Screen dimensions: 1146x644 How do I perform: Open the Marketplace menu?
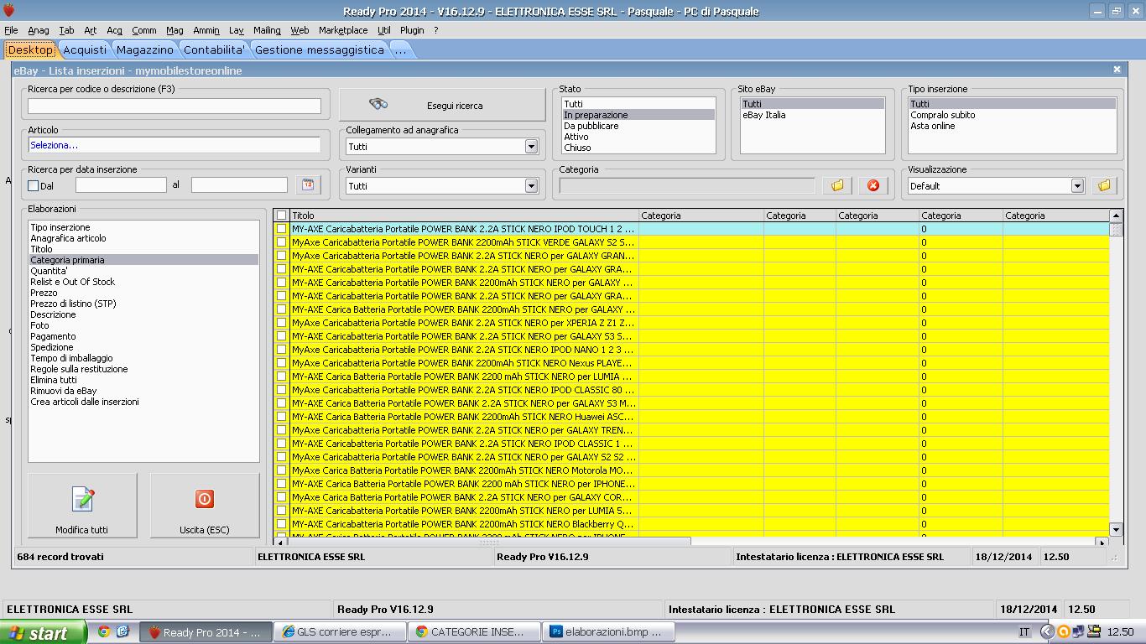coord(342,30)
